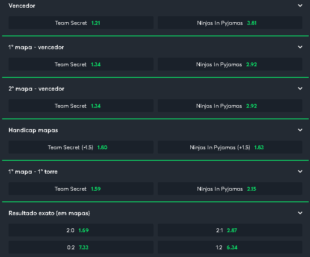This screenshot has height=257, width=310.
Task: Pick Ninjas In Pyjamas 2.92 for 1° mapa vencedor
Action: (230, 64)
